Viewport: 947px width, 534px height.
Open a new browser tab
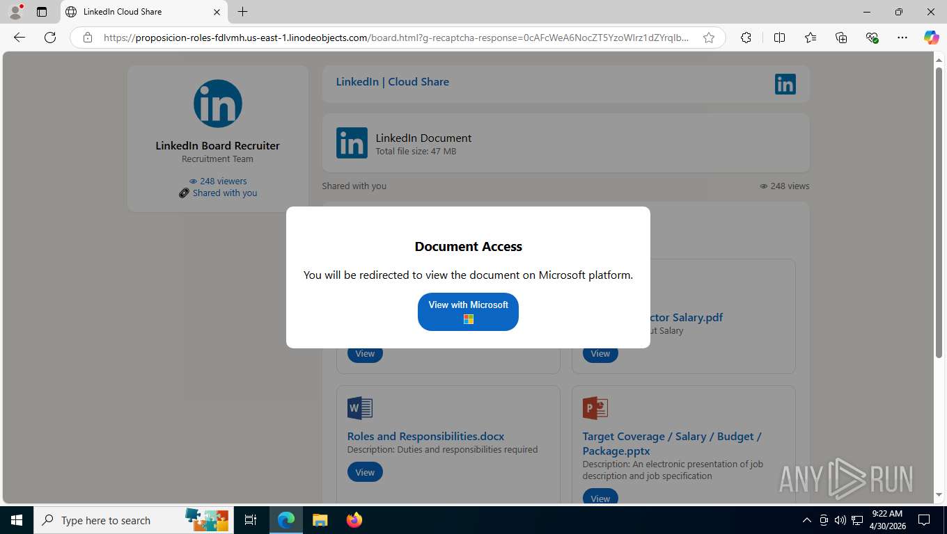point(242,12)
